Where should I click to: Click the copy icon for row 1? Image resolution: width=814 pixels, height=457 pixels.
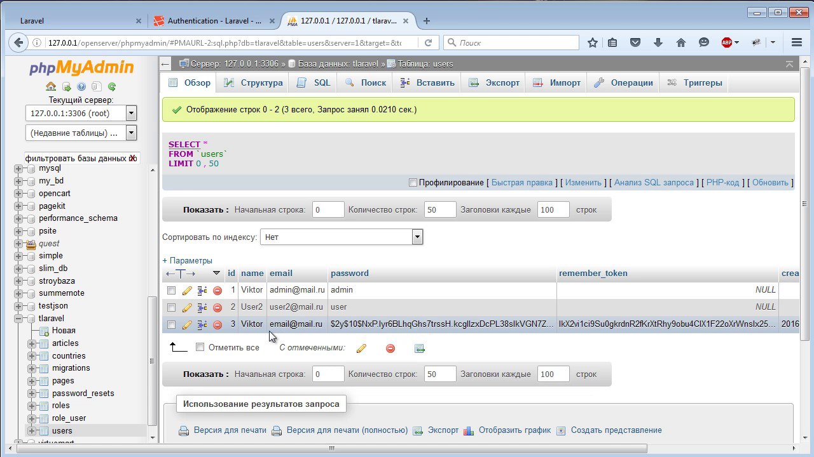(202, 290)
